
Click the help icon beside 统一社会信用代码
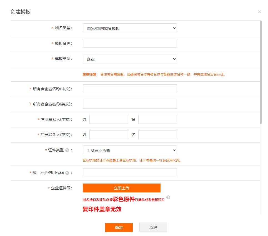[67, 173]
